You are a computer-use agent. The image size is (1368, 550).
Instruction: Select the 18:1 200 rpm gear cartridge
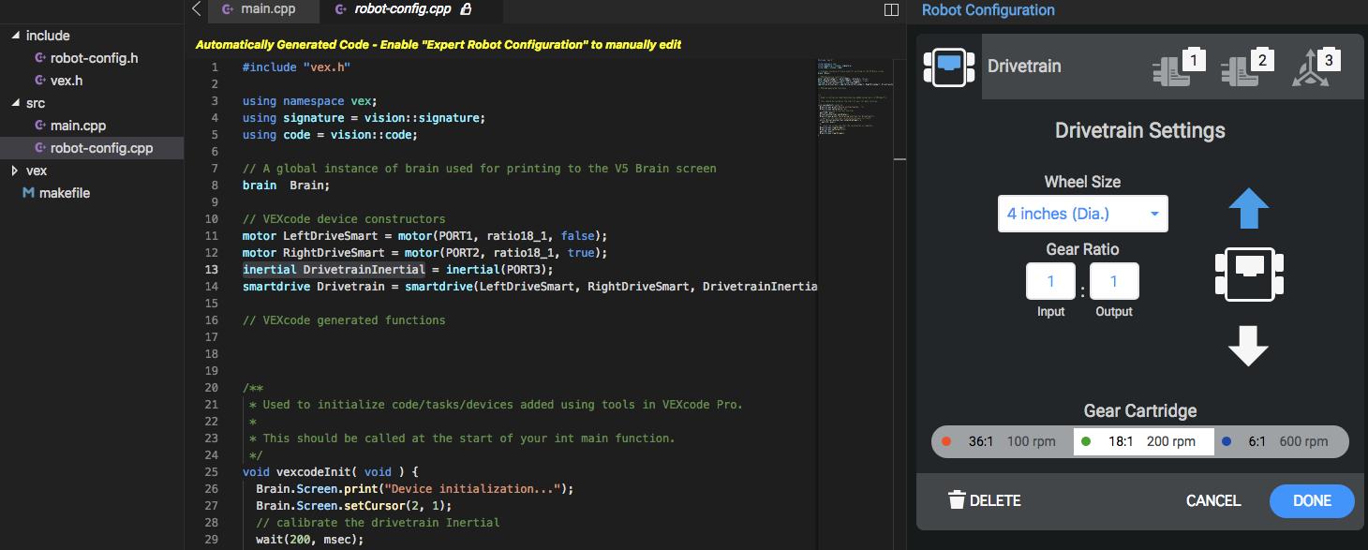(x=1144, y=441)
